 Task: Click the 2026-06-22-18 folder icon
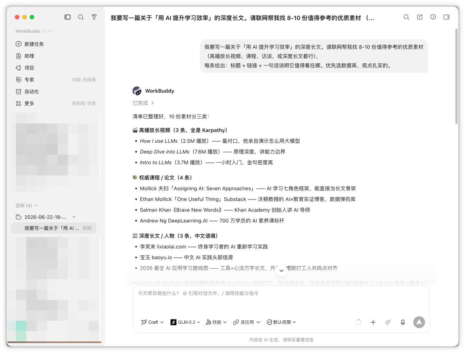(x=19, y=217)
